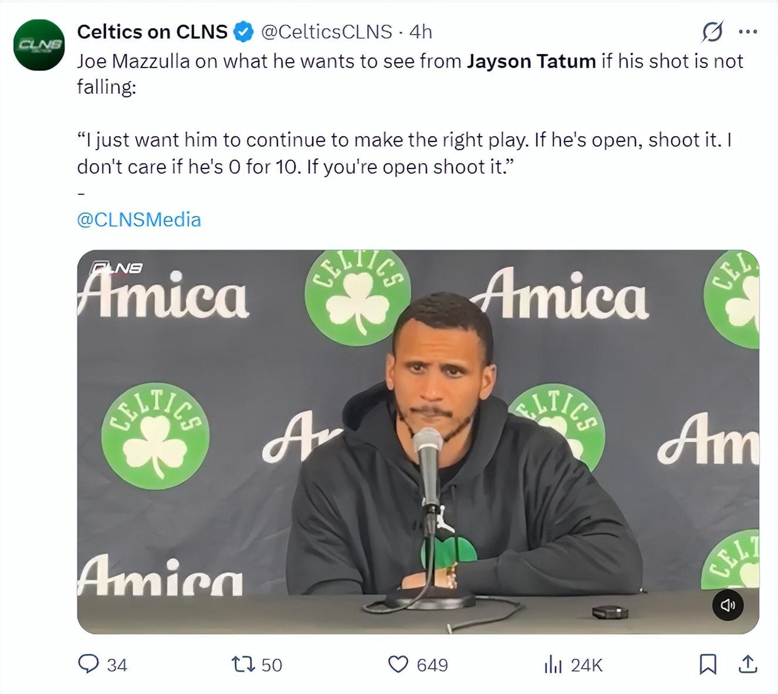Open the 4h timestamp permalink
Image resolution: width=778 pixels, height=694 pixels.
421,32
